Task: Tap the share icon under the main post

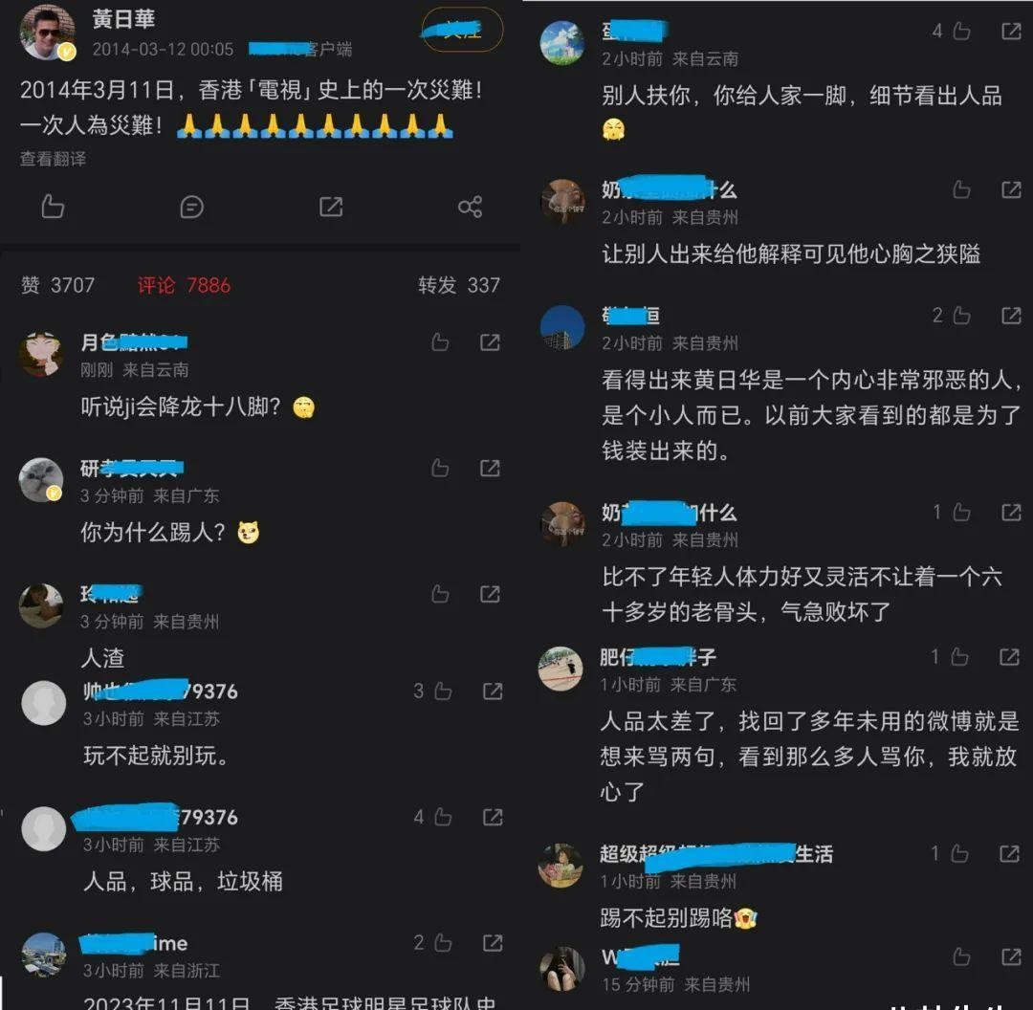Action: click(470, 207)
